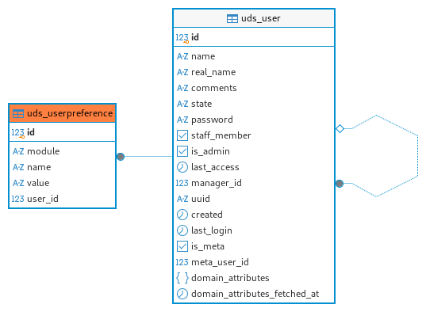Select the meta_user_id column row

254,262
